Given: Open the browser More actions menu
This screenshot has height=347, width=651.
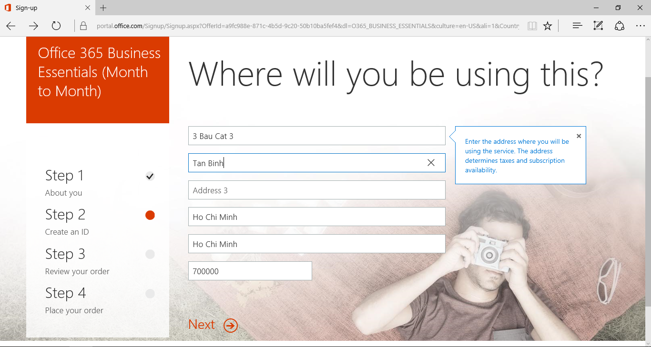Looking at the screenshot, I should point(640,26).
